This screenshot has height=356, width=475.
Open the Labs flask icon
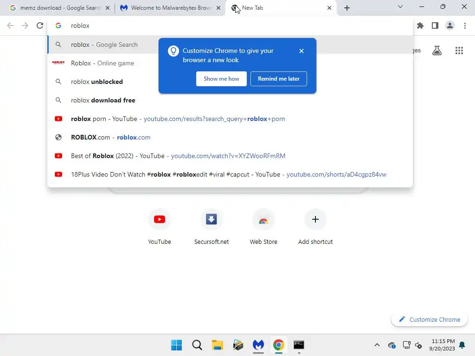point(437,51)
